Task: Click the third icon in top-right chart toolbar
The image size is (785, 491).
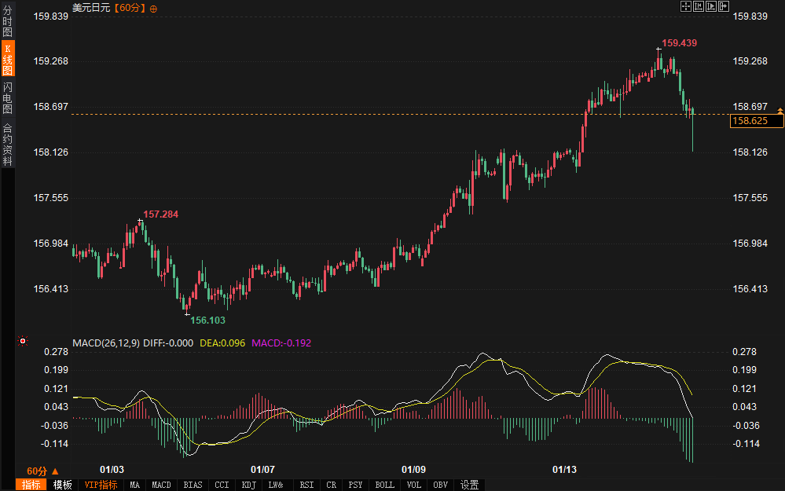Action: click(710, 7)
